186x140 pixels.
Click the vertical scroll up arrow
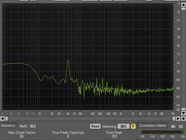pyautogui.click(x=183, y=5)
